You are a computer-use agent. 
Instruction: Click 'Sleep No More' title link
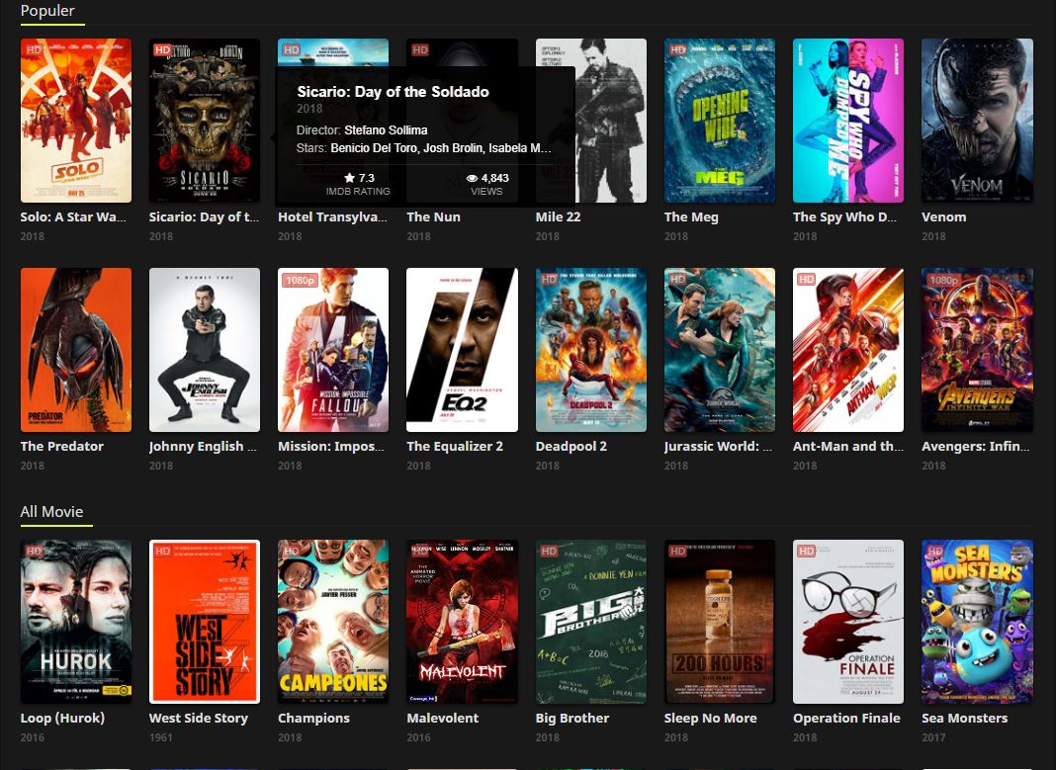click(711, 719)
